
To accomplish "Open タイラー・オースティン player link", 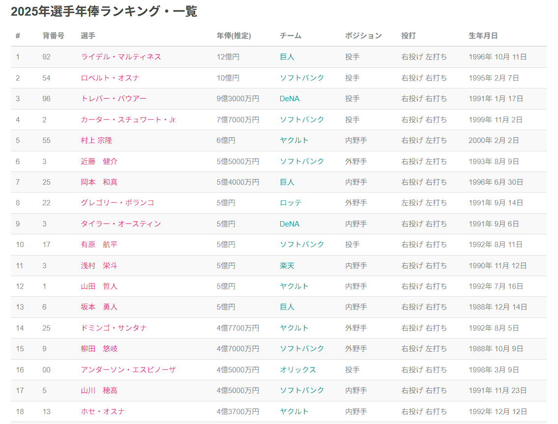I will 121,224.
